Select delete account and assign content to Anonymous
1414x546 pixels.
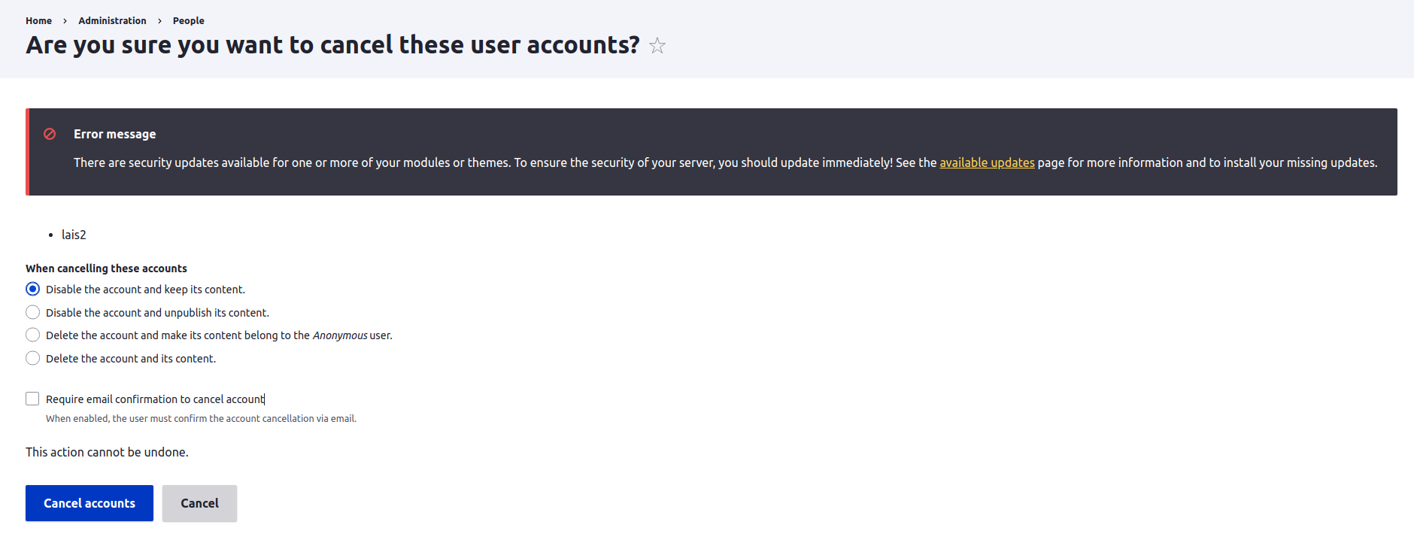[x=33, y=335]
